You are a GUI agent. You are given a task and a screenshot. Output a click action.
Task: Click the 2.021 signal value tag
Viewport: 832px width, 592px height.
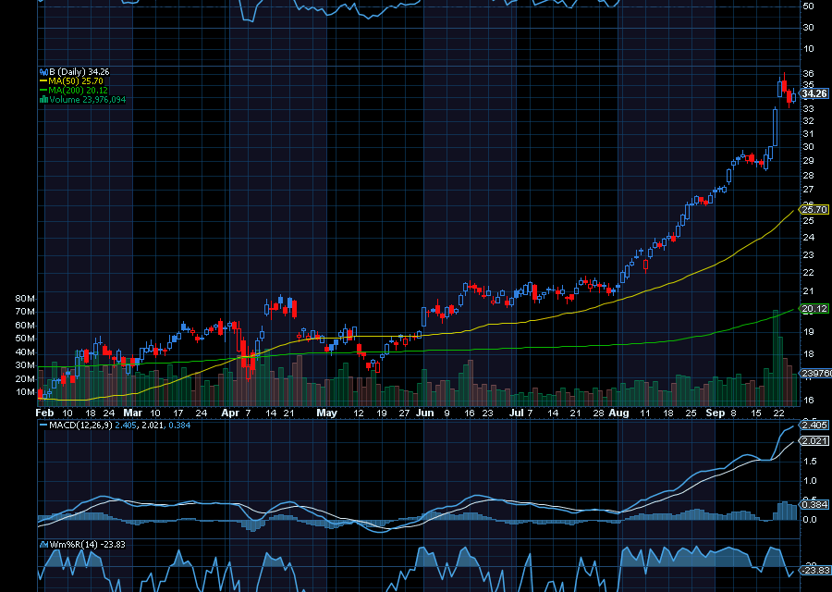pos(814,440)
